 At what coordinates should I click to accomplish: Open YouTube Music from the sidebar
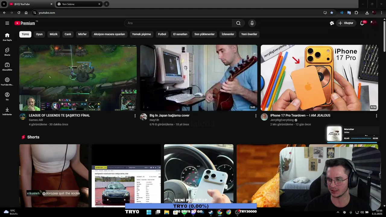pos(7,81)
